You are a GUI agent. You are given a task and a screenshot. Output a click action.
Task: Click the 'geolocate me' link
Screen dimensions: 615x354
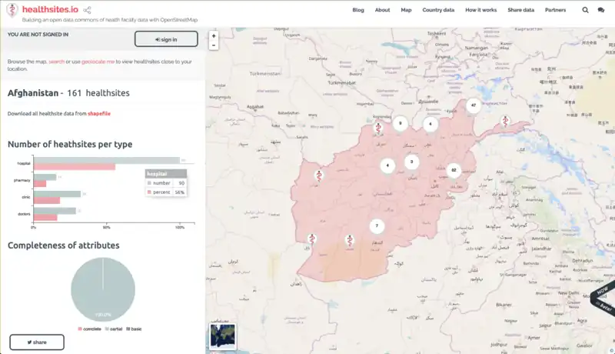click(x=98, y=61)
